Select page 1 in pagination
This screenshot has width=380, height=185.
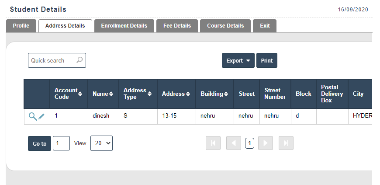tap(249, 143)
